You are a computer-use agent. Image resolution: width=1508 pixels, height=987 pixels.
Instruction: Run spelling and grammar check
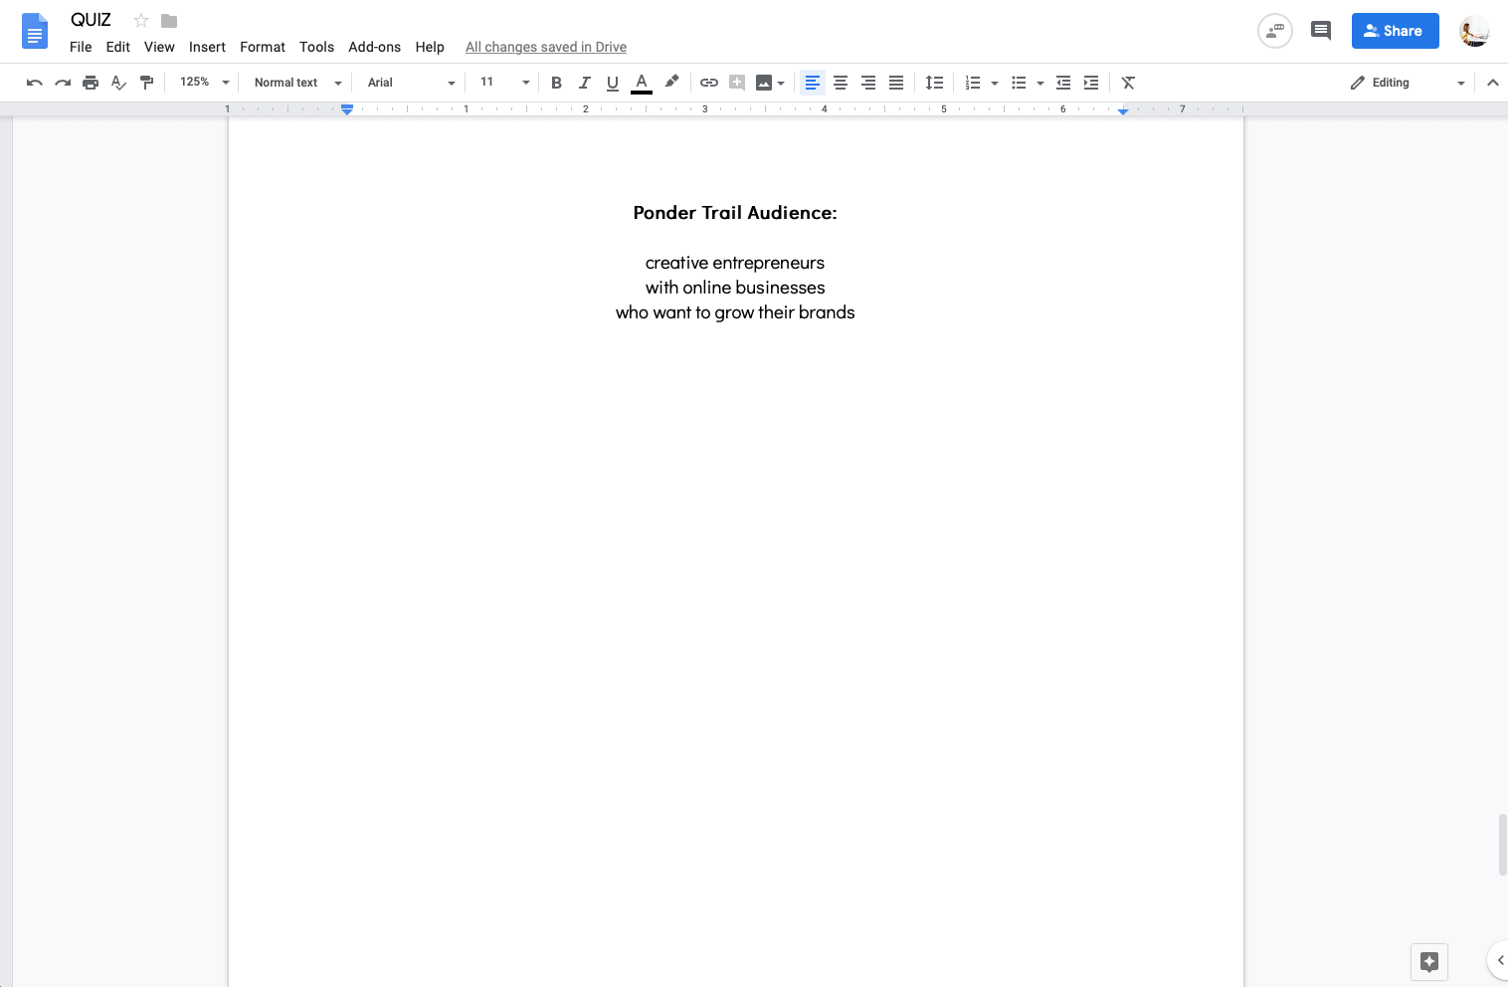click(118, 83)
